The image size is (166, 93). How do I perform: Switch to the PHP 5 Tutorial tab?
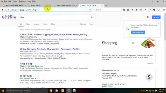click(x=40, y=6)
